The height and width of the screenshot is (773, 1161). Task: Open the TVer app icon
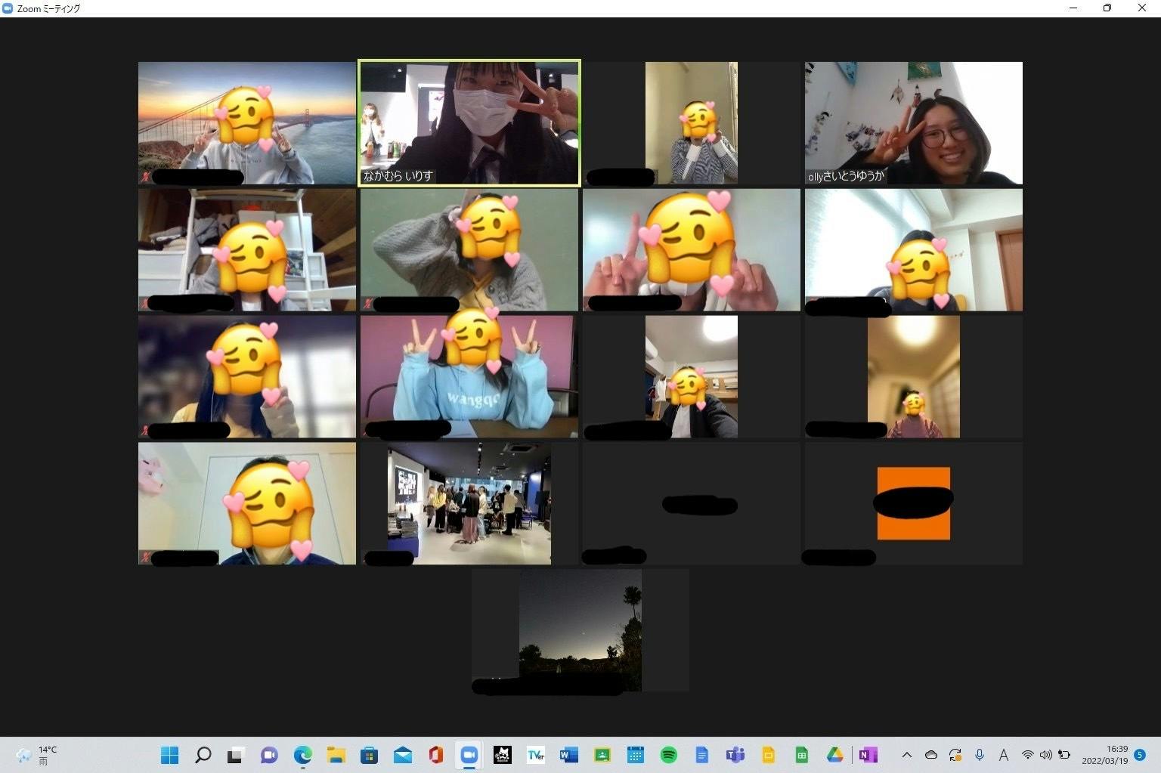click(536, 755)
